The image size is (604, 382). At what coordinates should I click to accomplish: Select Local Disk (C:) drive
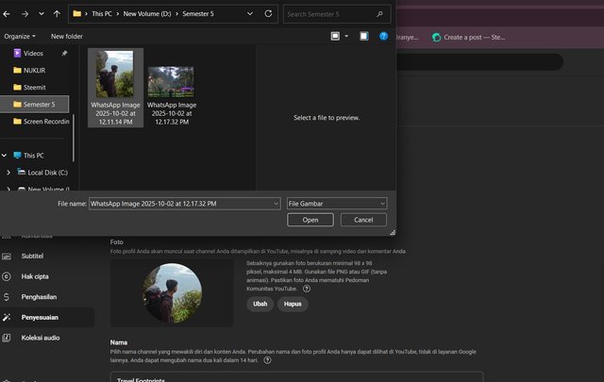coord(47,173)
